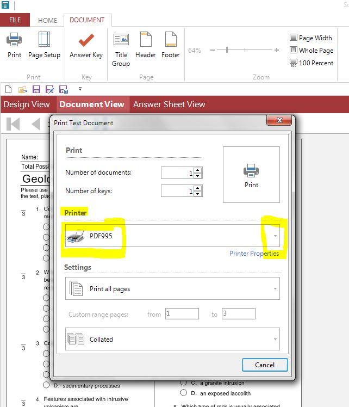The image size is (349, 407).
Task: Open Page Setup from the ribbon
Action: (x=44, y=45)
